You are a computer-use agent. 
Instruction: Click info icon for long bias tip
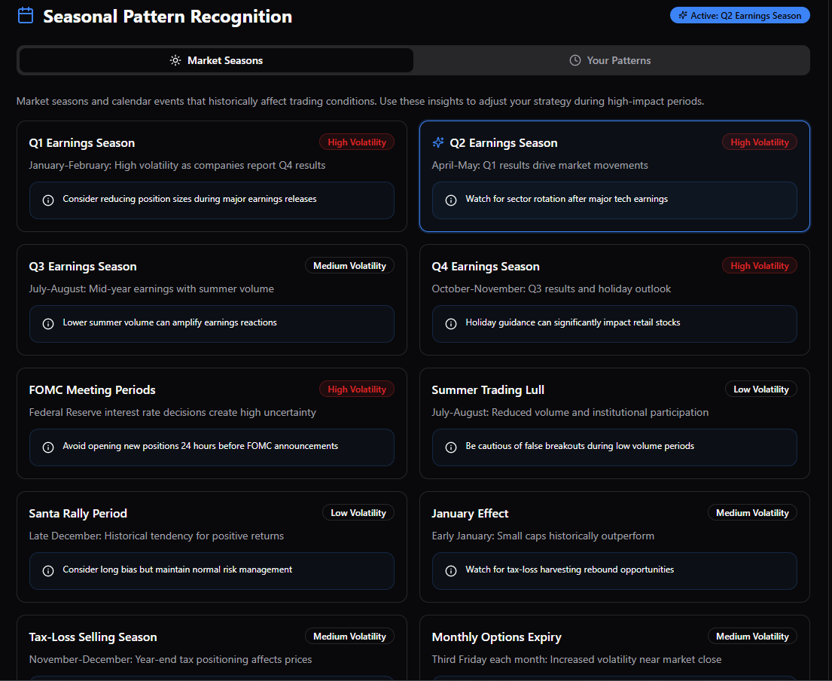pos(48,571)
